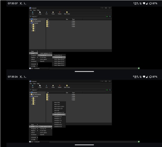The width and height of the screenshot is (162, 147).
Task: Expand the 2.turnip-v4 submenu in upper window
Action: [45, 55]
